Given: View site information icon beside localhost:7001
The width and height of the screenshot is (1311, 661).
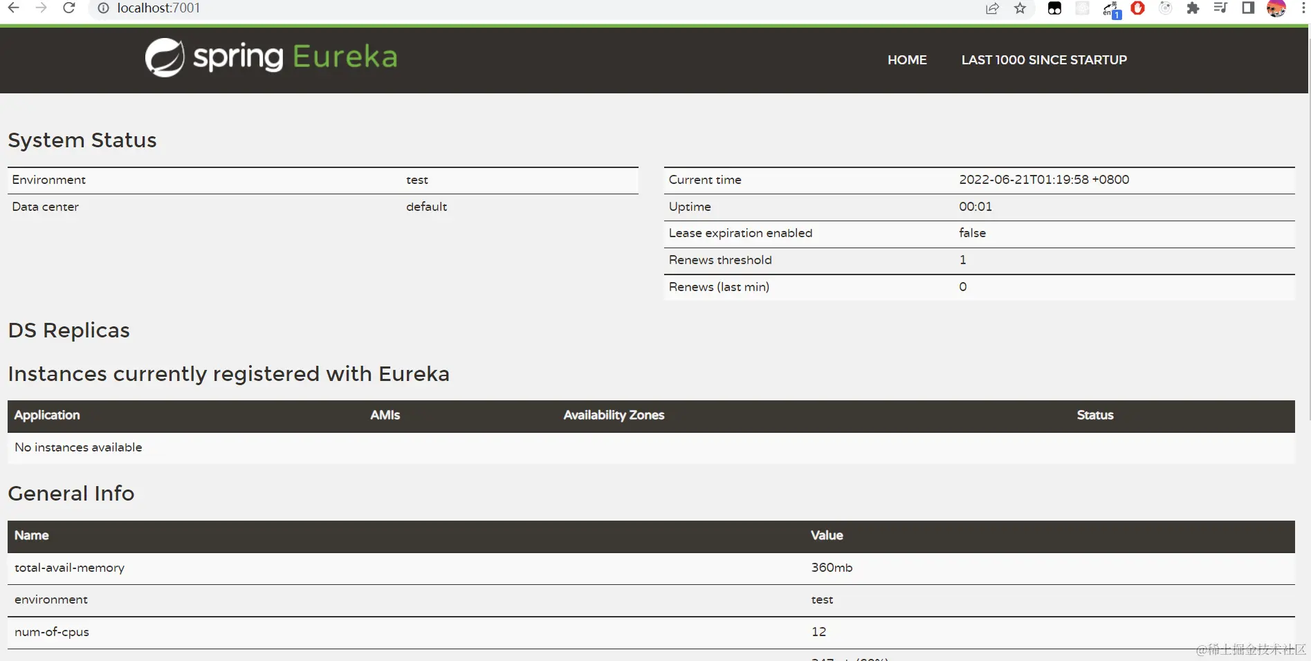Looking at the screenshot, I should (x=103, y=8).
